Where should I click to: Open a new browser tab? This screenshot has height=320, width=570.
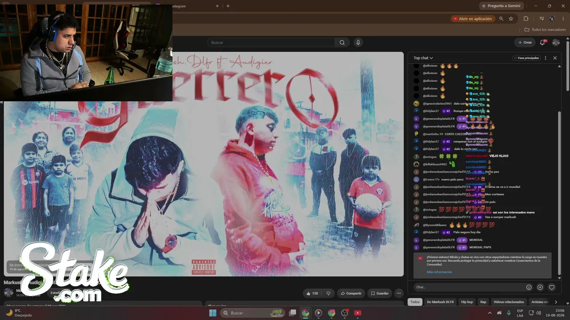(228, 6)
